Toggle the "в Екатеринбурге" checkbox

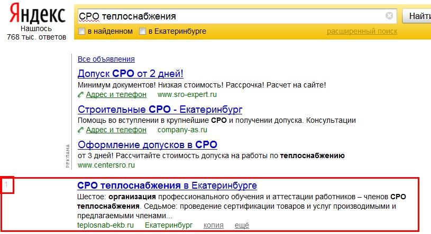142,32
